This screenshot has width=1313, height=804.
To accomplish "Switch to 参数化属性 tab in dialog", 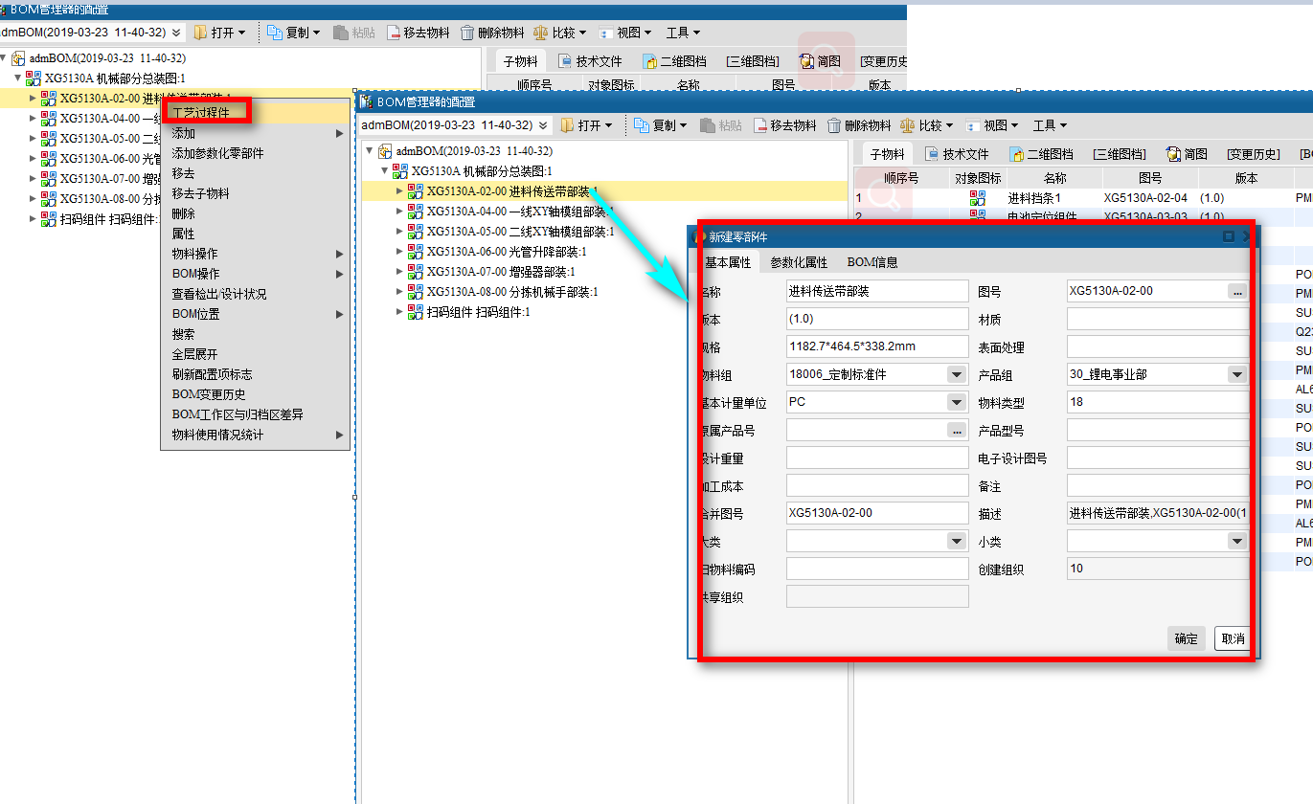I will 799,262.
